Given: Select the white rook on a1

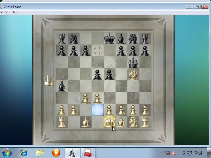Looking at the screenshot, I should pyautogui.click(x=62, y=122).
